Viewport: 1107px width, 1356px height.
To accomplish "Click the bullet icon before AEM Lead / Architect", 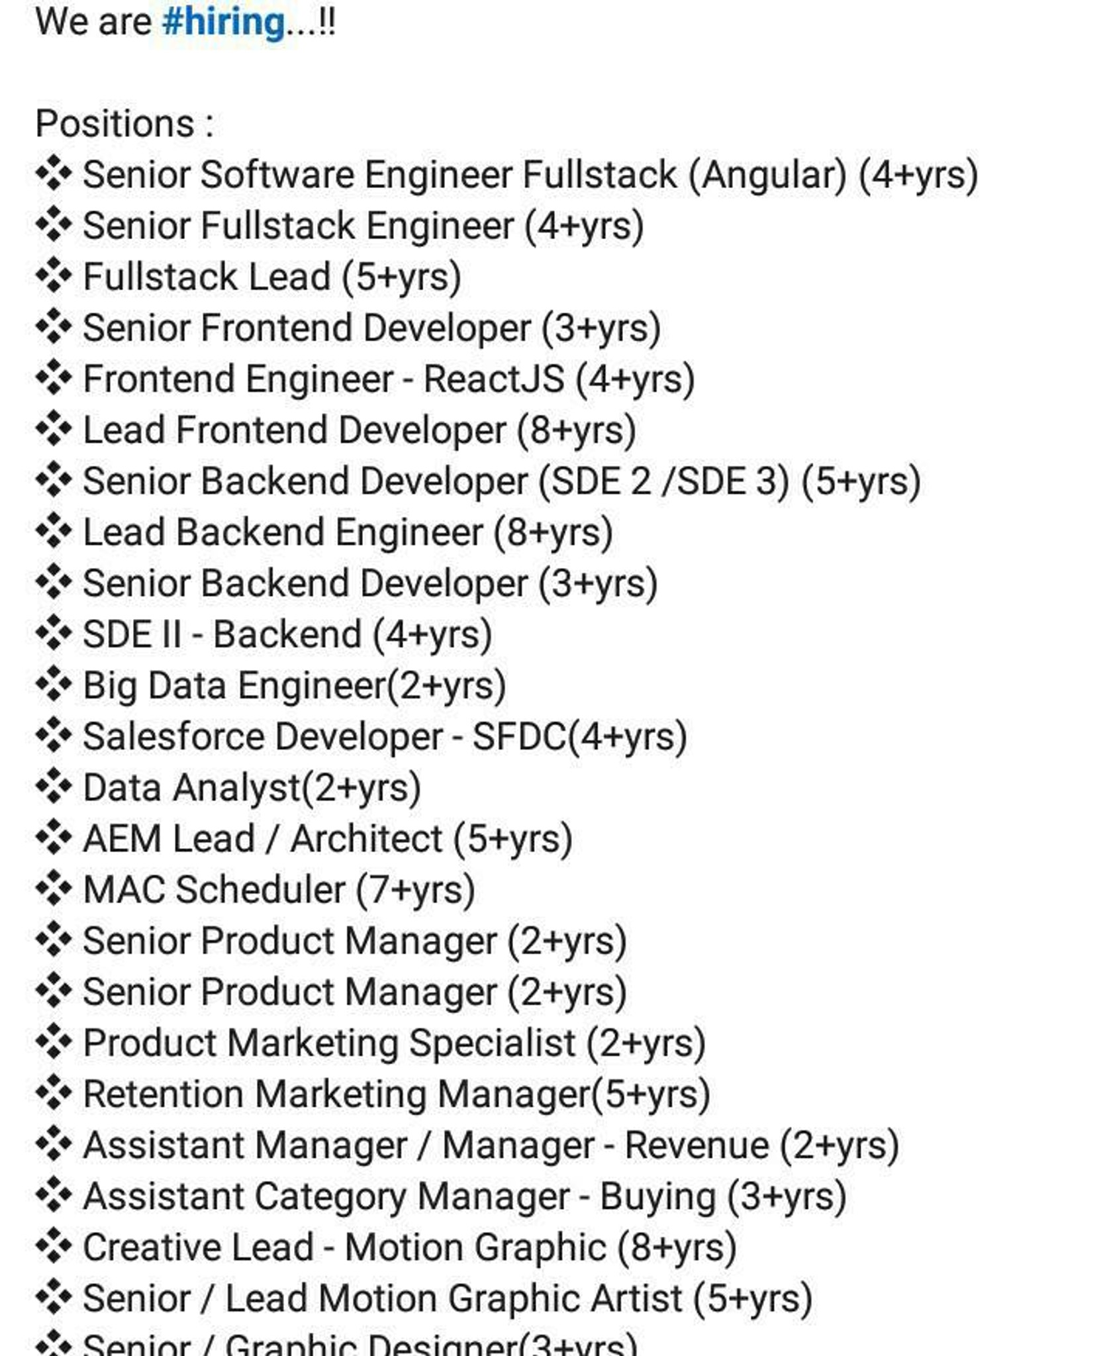I will click(x=54, y=838).
